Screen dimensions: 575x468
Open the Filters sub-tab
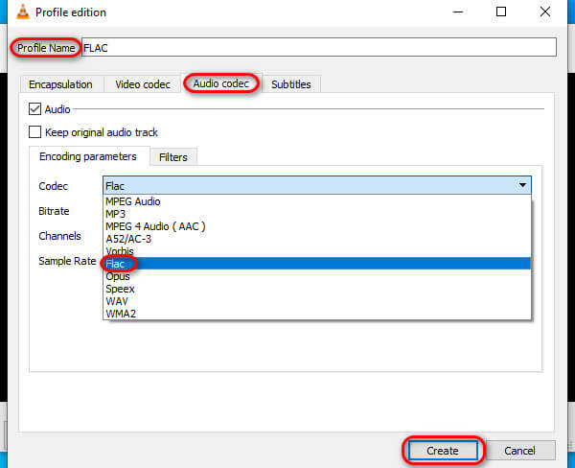[x=173, y=157]
